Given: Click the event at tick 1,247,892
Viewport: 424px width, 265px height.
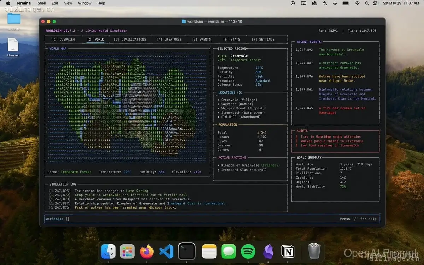Looking at the screenshot, I should [330, 52].
